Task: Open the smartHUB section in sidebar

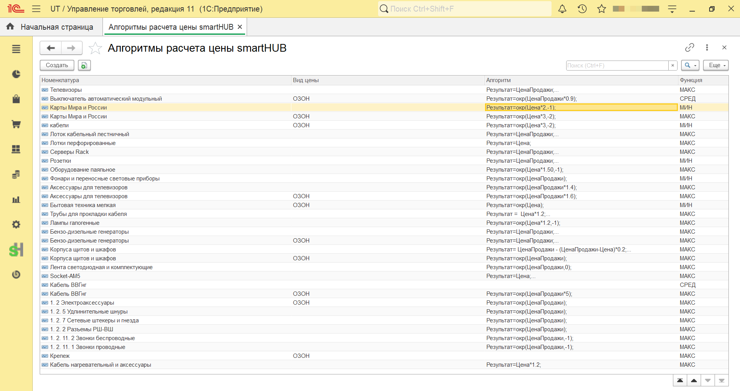Action: (x=16, y=249)
